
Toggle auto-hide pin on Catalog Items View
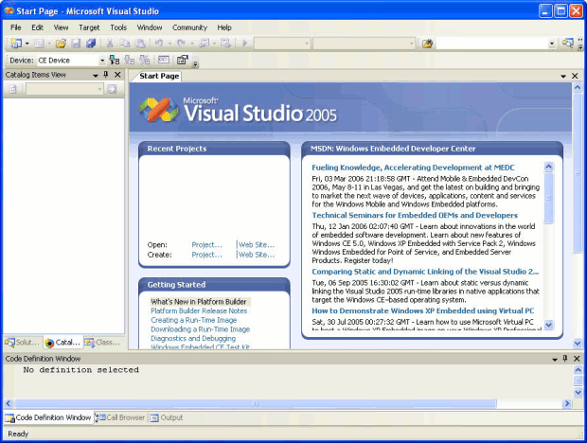[106, 75]
